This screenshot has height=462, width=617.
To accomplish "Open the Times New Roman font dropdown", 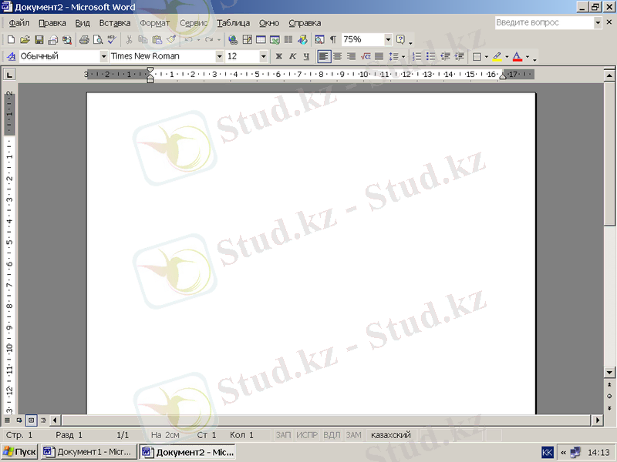I will point(220,56).
